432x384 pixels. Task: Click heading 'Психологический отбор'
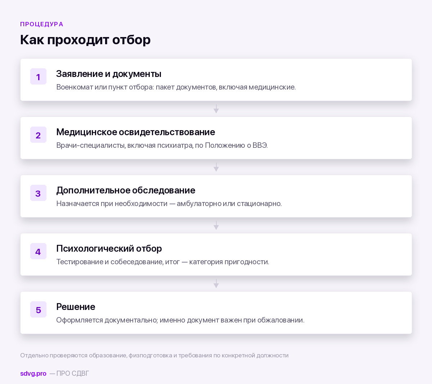coord(109,248)
